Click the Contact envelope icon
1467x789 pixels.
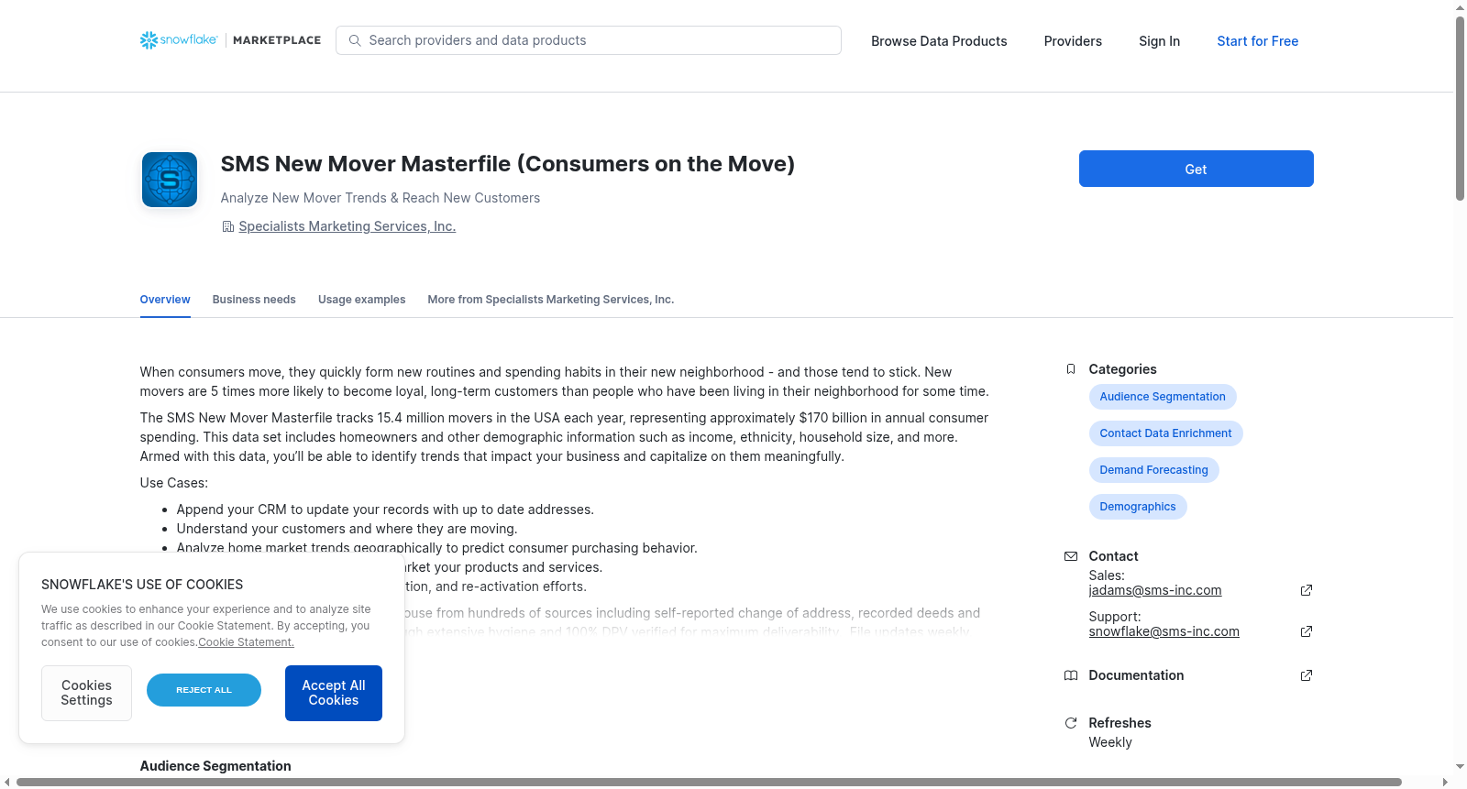click(x=1071, y=556)
